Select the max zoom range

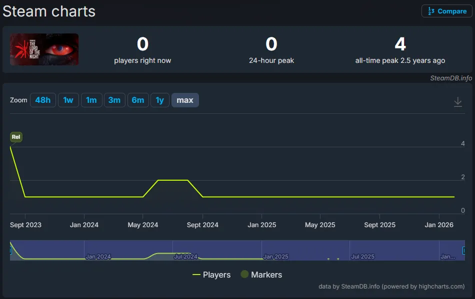(185, 100)
